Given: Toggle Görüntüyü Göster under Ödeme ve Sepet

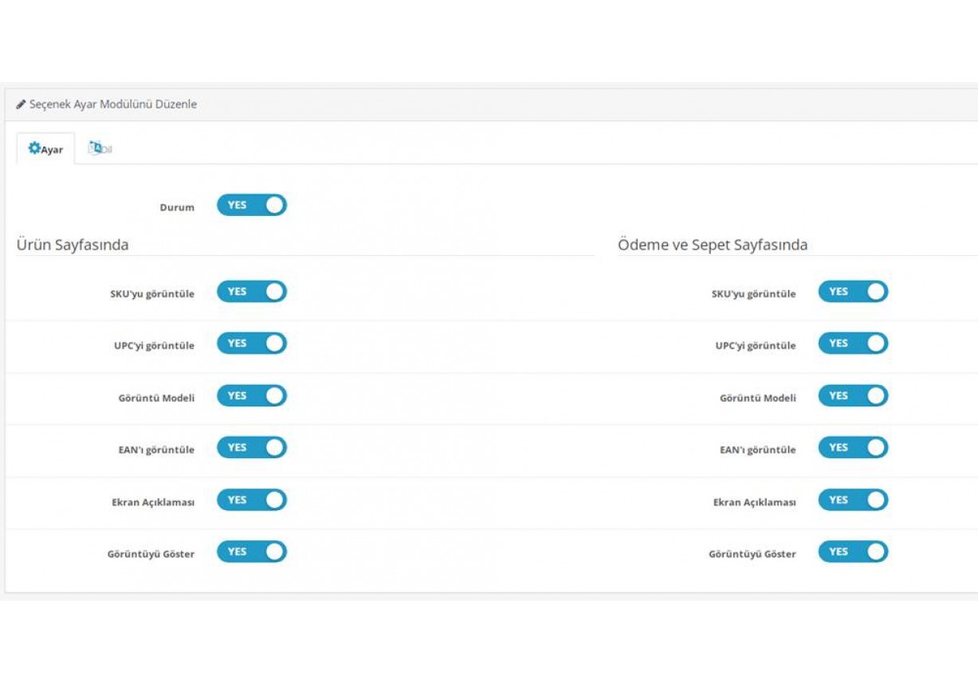Looking at the screenshot, I should [x=852, y=552].
